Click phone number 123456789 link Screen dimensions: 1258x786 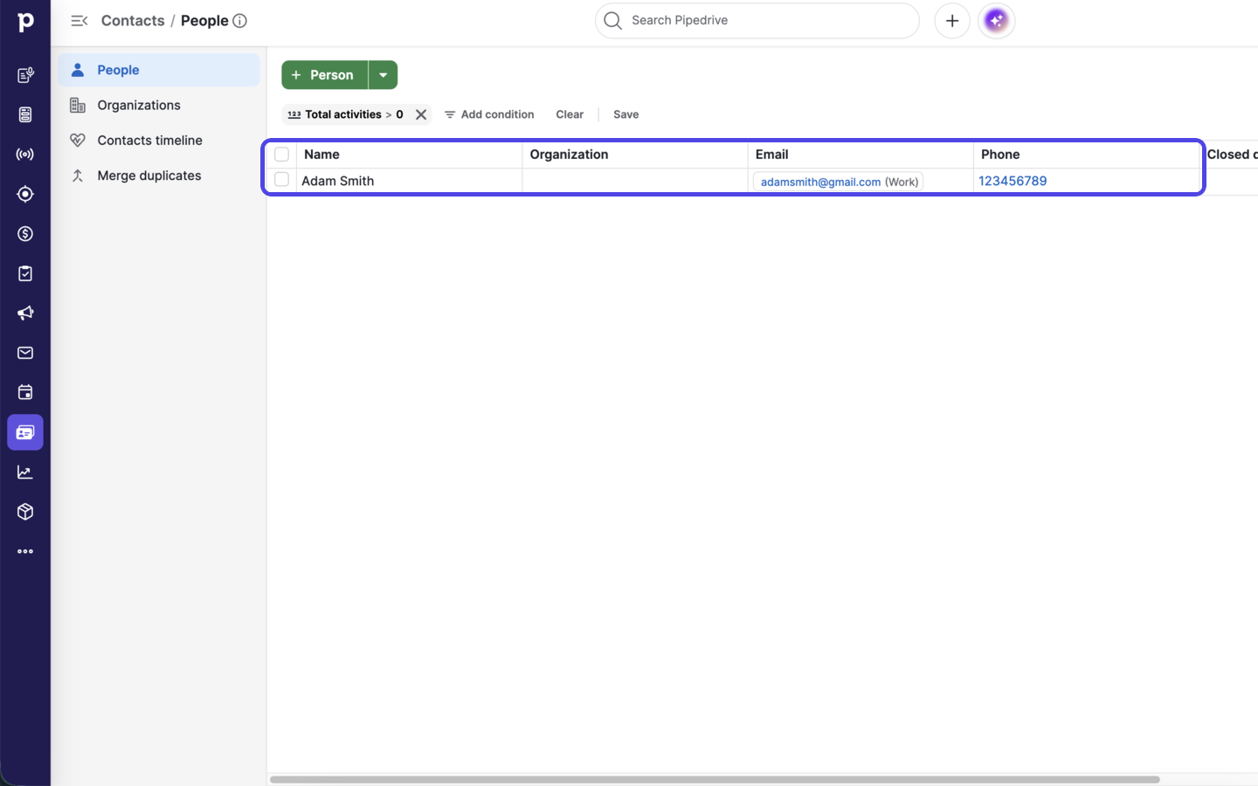1013,181
